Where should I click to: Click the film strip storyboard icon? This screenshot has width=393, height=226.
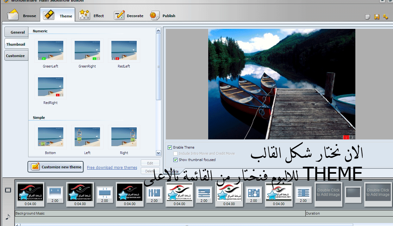(x=8, y=190)
